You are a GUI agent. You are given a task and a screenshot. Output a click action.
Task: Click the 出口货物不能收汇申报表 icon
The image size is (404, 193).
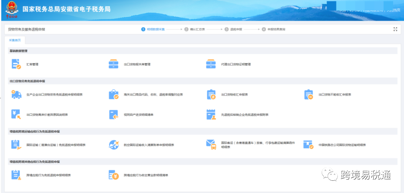[308, 95]
